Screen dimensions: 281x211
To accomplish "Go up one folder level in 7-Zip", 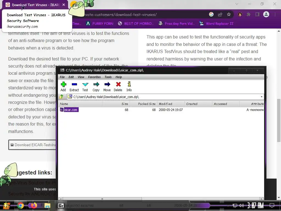I will (62, 97).
